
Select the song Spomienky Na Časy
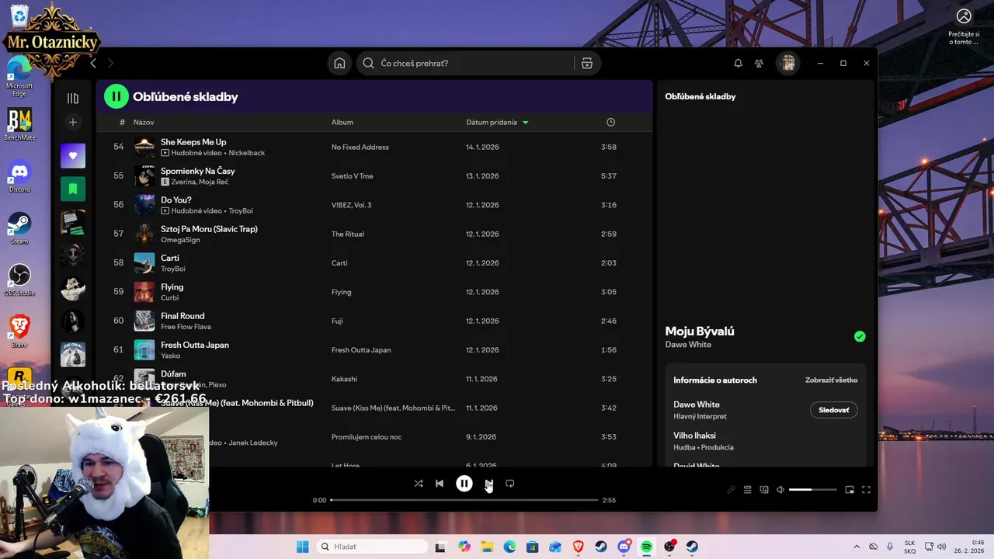(198, 171)
